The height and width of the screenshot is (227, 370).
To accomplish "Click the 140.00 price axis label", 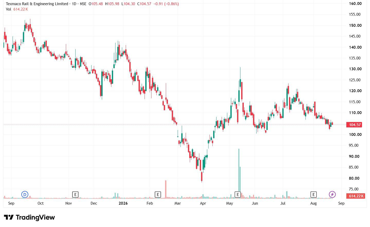I will tap(355, 47).
